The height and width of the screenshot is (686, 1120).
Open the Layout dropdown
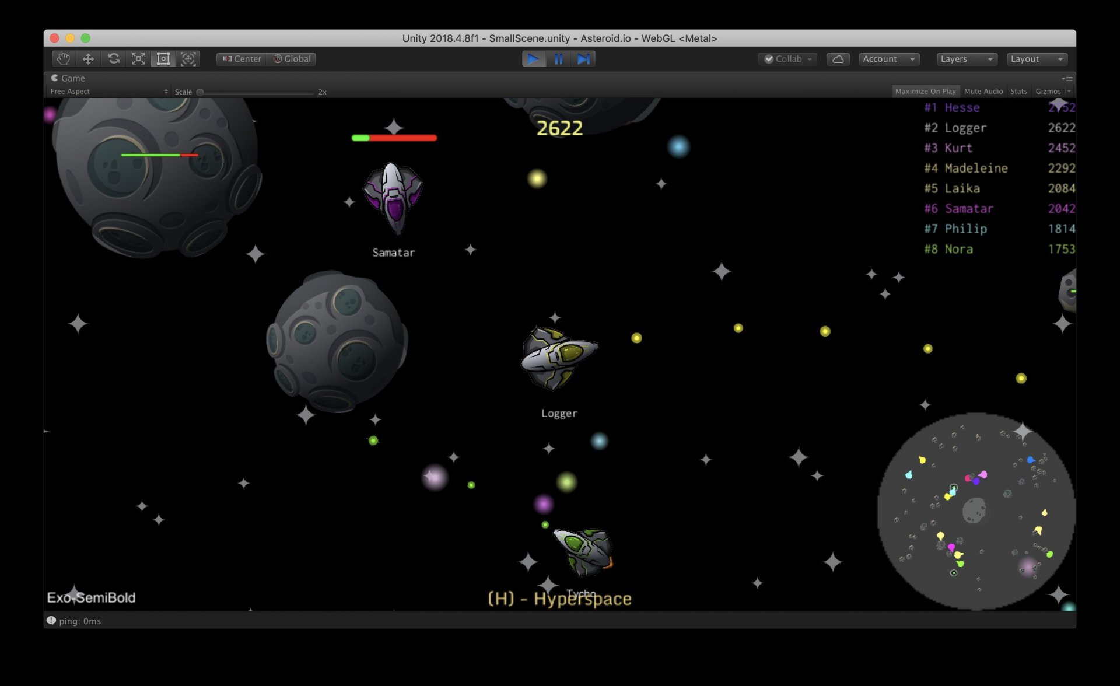tap(1037, 59)
